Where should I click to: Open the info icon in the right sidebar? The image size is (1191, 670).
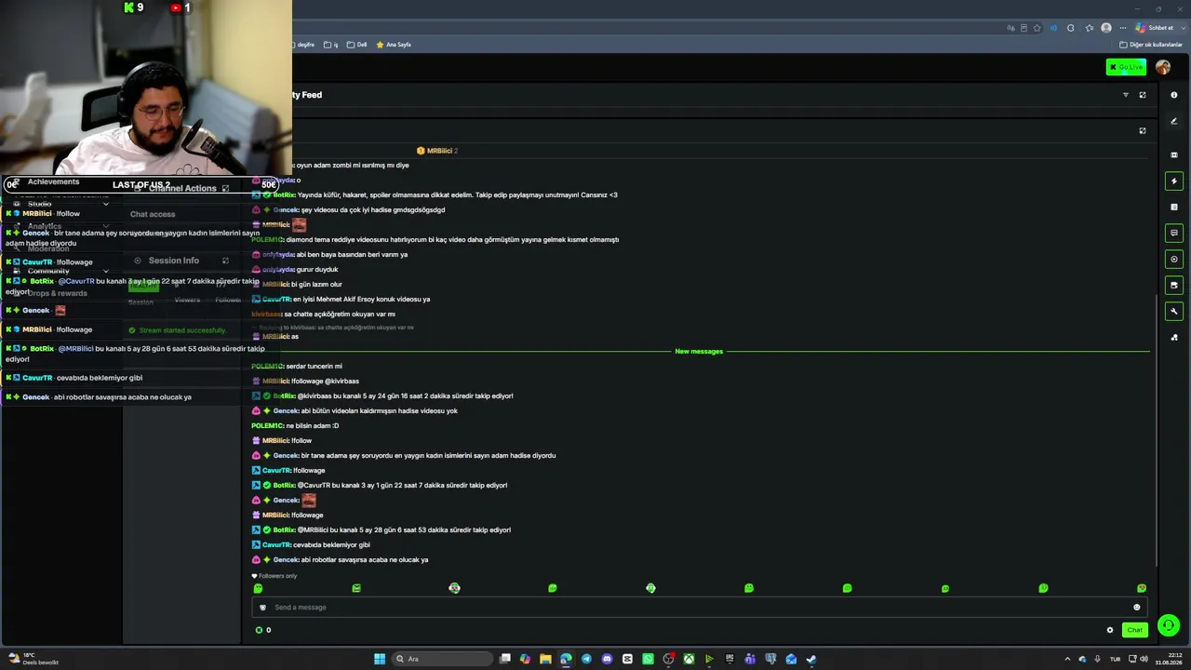pos(1174,95)
